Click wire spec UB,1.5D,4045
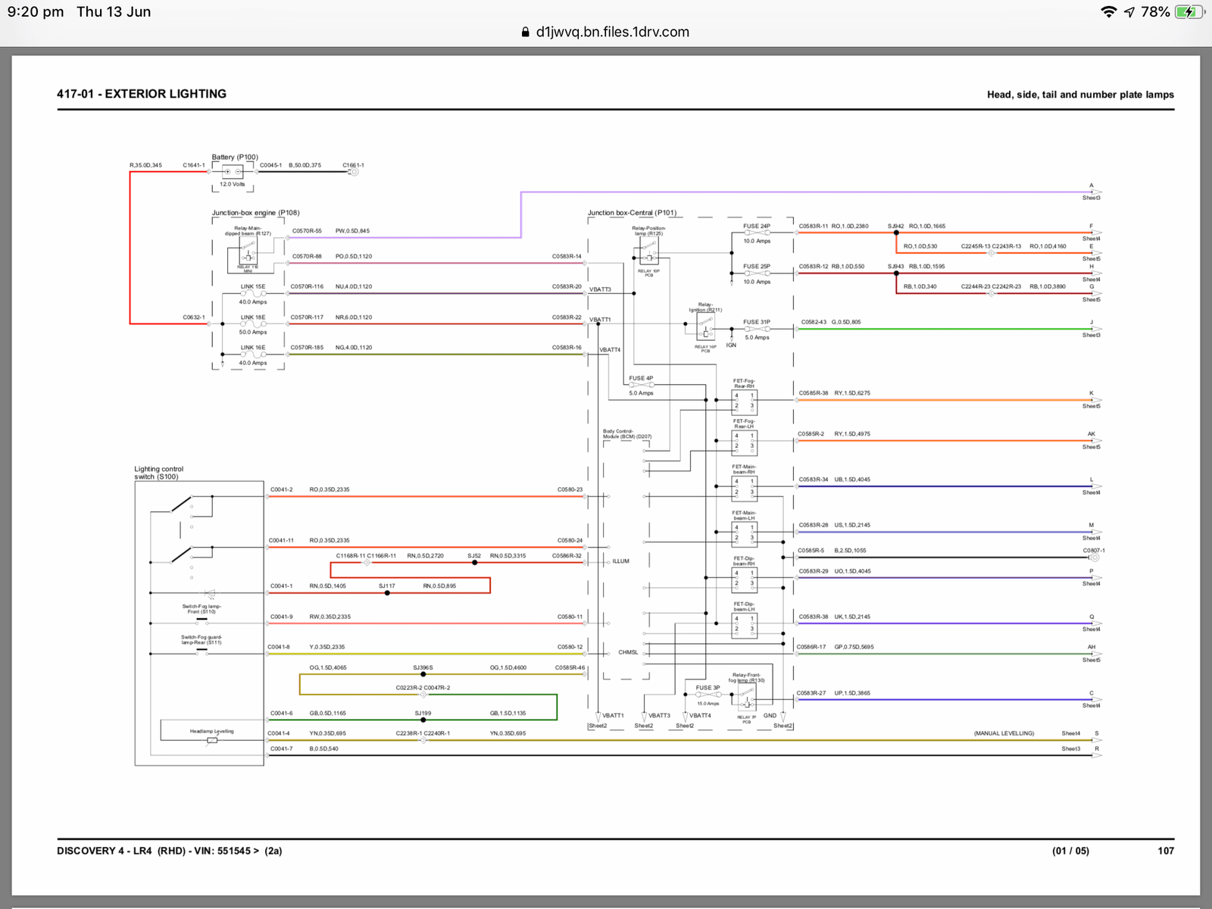This screenshot has width=1212, height=909. pyautogui.click(x=852, y=479)
